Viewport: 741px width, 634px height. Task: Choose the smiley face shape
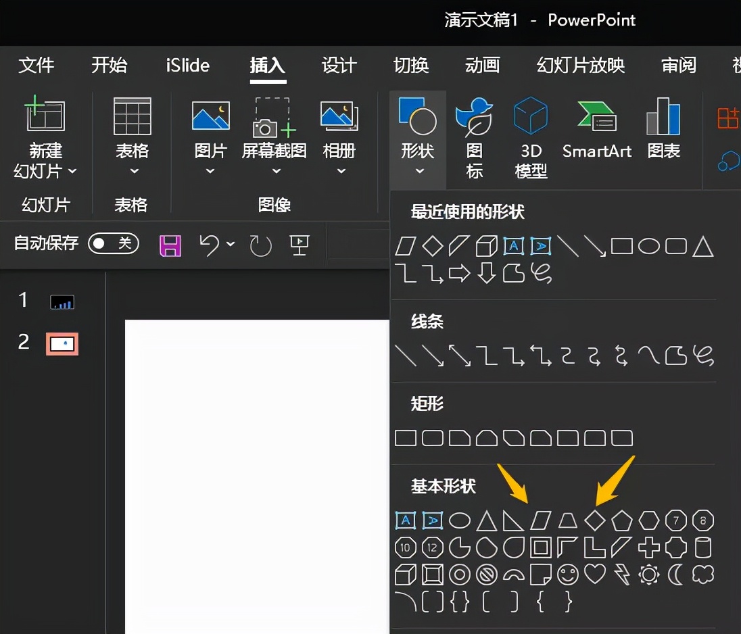point(567,575)
